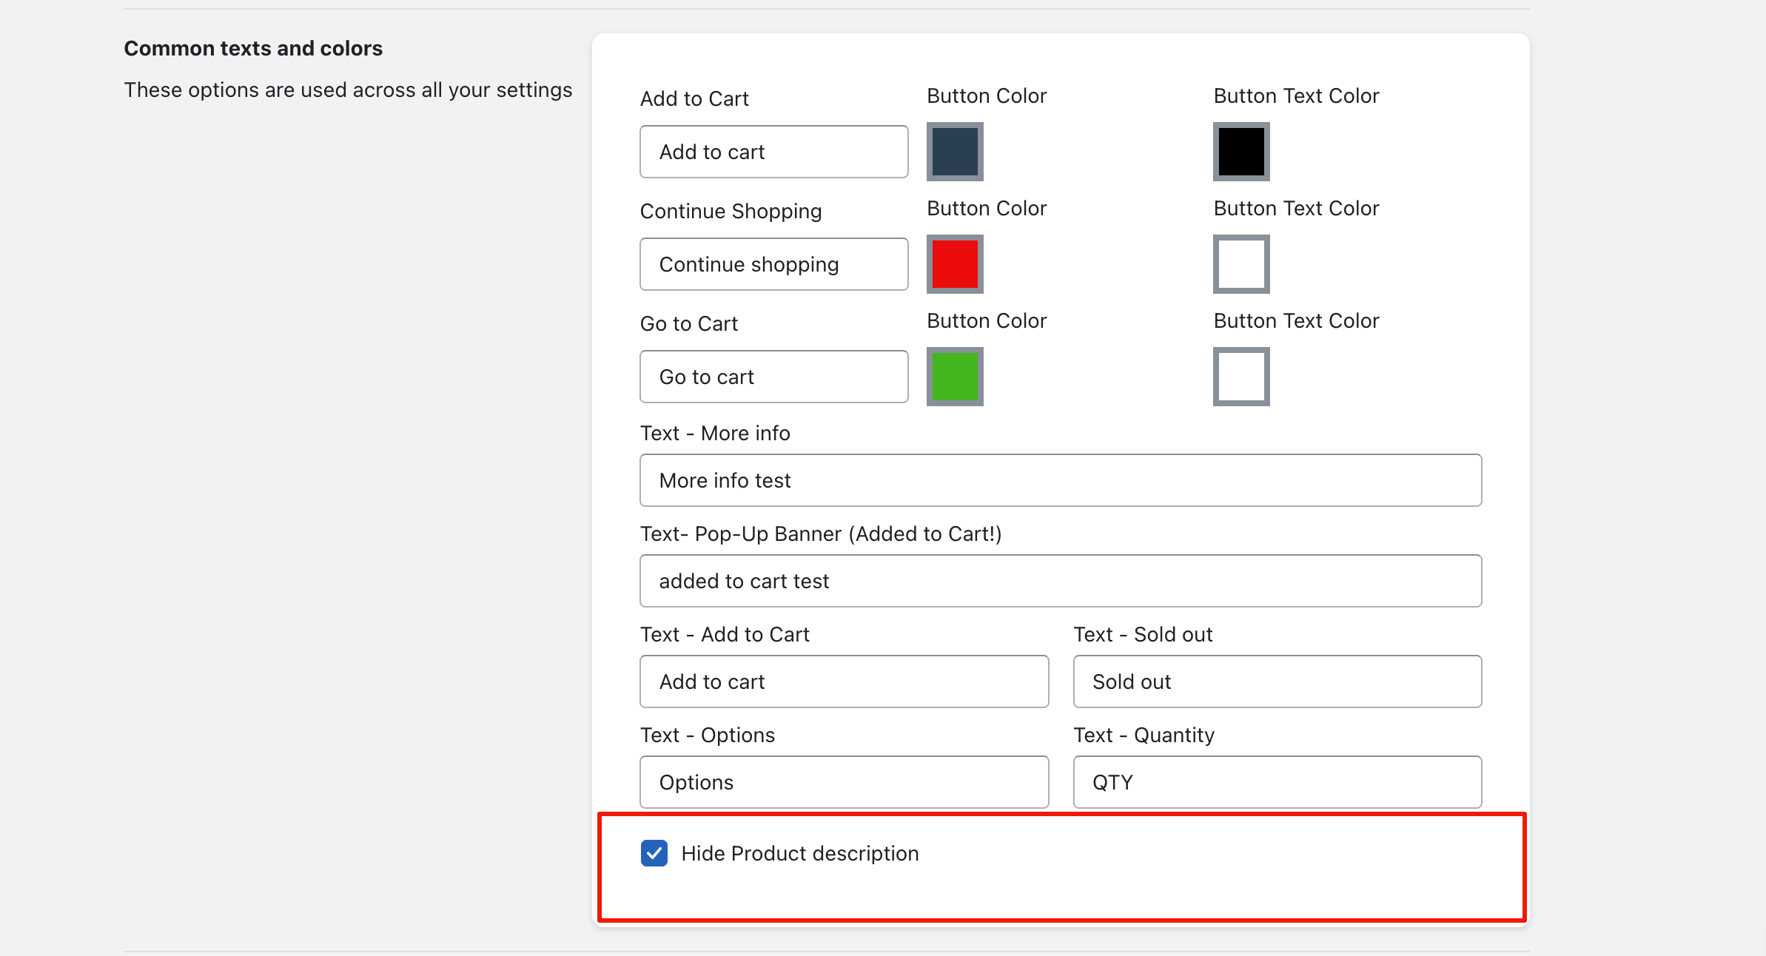Screen dimensions: 1766x956
Task: Click the red Continue Shopping button color swatch
Action: point(955,264)
